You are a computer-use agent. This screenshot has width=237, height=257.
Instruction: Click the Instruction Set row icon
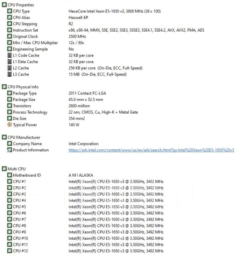(10, 30)
